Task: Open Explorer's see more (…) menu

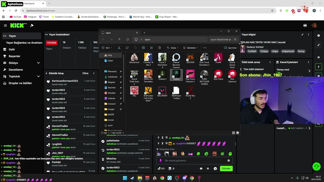Action: 205,48
